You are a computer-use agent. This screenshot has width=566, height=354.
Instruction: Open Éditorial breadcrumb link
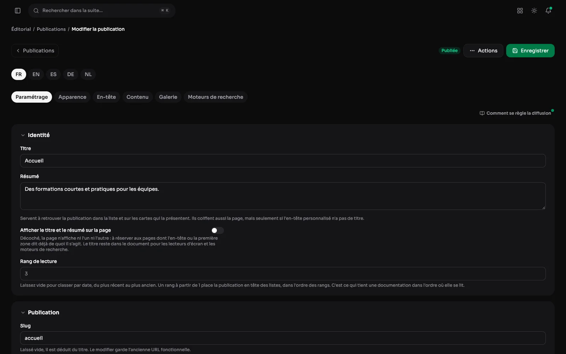[x=21, y=29]
